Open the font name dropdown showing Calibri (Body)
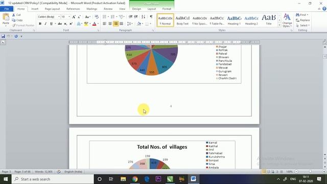The height and width of the screenshot is (184, 327). (x=59, y=17)
